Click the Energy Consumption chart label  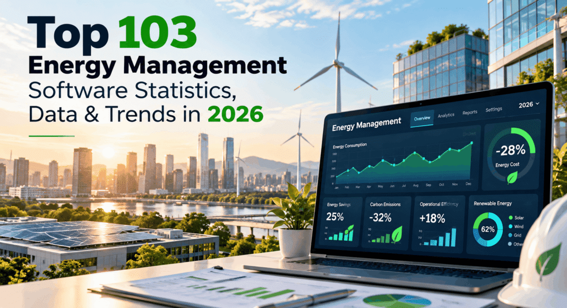coord(349,146)
